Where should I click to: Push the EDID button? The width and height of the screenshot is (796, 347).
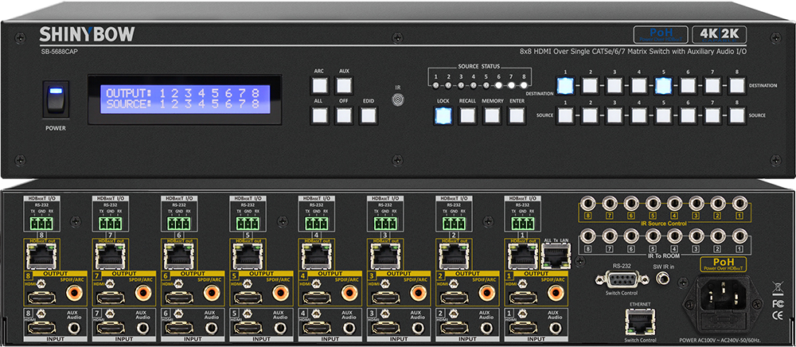(x=369, y=115)
